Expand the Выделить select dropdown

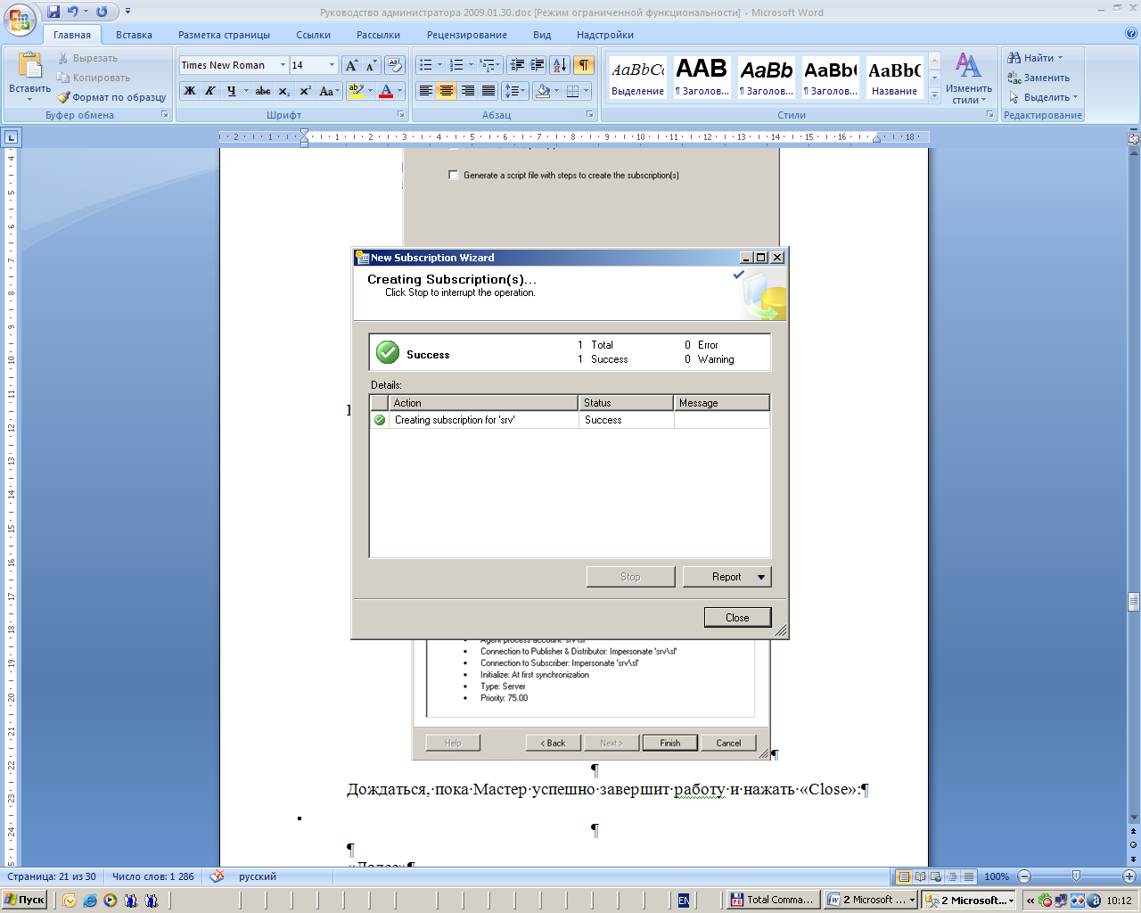[1076, 97]
